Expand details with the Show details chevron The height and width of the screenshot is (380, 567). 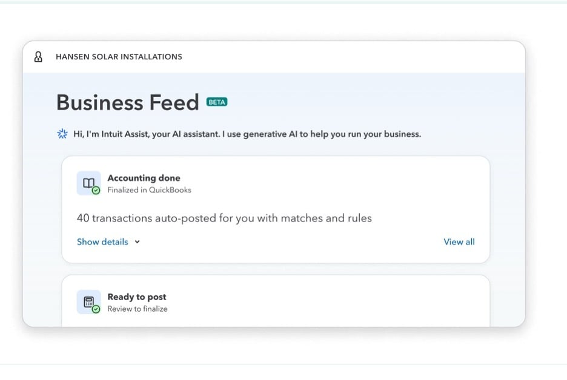point(137,242)
